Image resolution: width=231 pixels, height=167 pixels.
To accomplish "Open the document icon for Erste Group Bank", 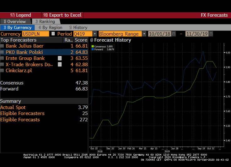I will pyautogui.click(x=60, y=58).
